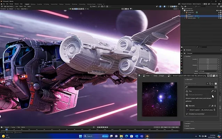Open Blender from the Windows taskbar
This screenshot has height=139, width=222.
pyautogui.click(x=147, y=136)
